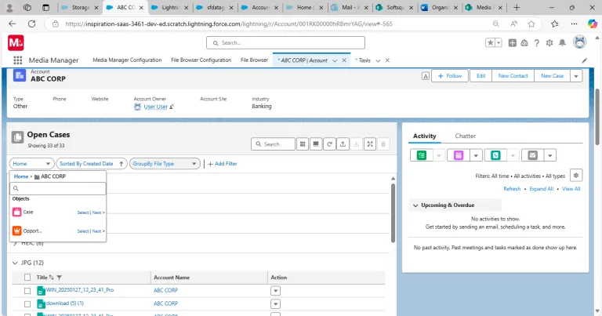Open the Salesforce help question mark
The width and height of the screenshot is (602, 316).
coord(537,42)
